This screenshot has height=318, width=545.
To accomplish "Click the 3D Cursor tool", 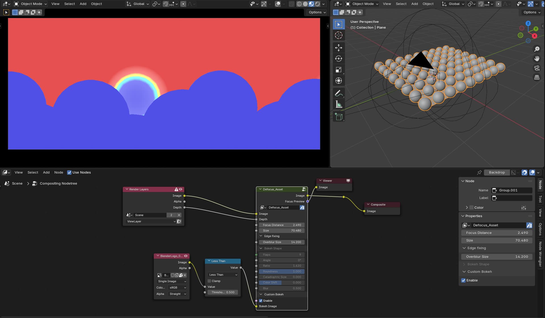I will point(339,35).
